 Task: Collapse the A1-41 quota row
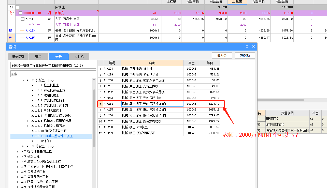coord(23,19)
